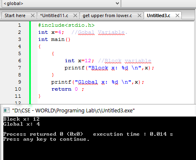Switch to get upper from lower.c tab
The width and height of the screenshot is (196, 160).
pyautogui.click(x=107, y=15)
